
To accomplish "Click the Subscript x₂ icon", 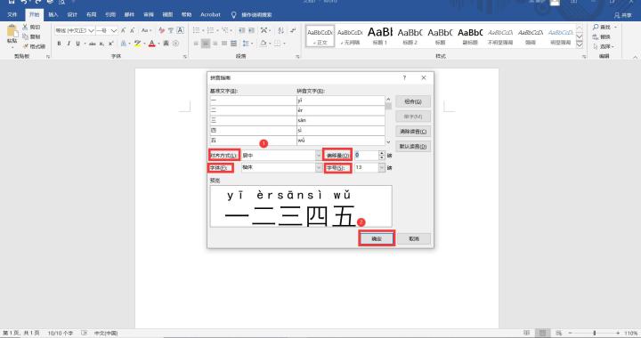I will click(101, 44).
